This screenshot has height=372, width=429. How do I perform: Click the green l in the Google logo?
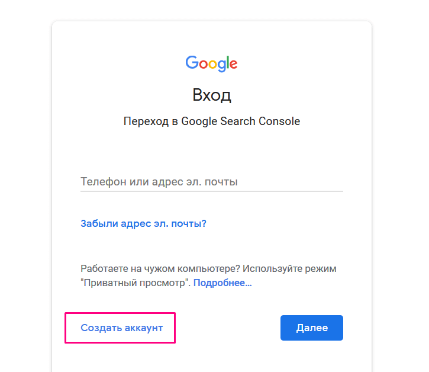coord(227,62)
